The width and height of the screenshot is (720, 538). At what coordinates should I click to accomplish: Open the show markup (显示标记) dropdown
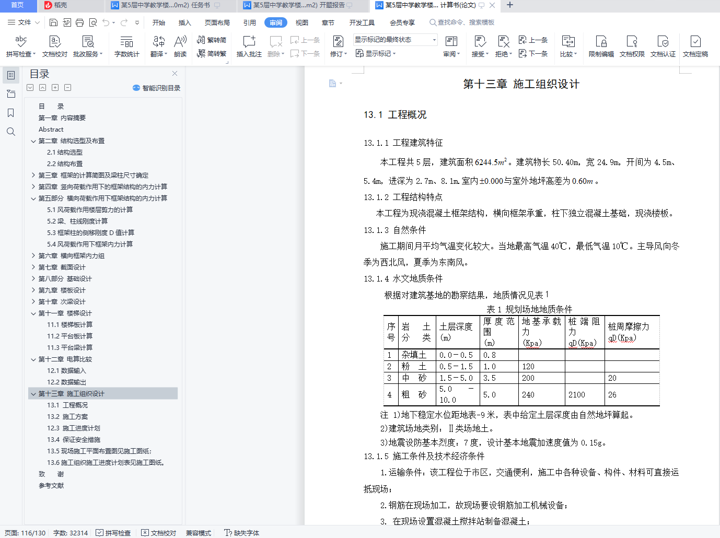coord(376,53)
